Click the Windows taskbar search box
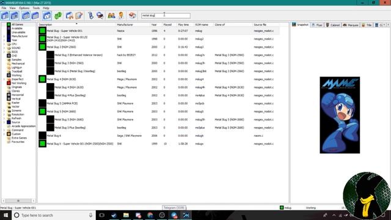 coord(54,215)
